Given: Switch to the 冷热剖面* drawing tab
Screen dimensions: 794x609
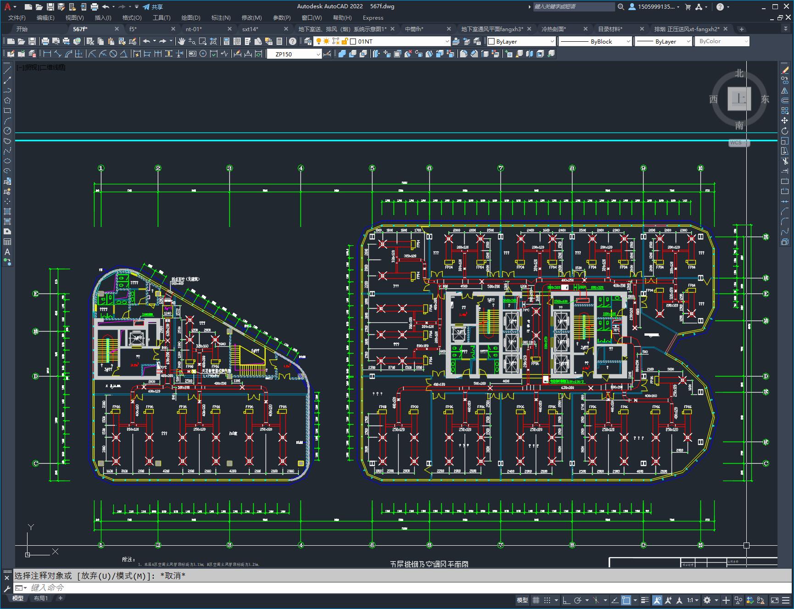Looking at the screenshot, I should (554, 29).
